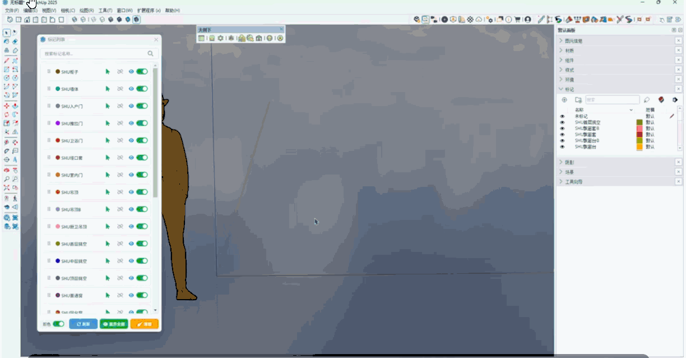Click the unlink icon in the SHU入户门 row
This screenshot has height=358, width=686.
pos(120,106)
